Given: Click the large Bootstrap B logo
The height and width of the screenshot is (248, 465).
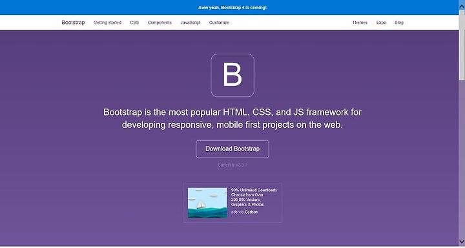Looking at the screenshot, I should 232,76.
